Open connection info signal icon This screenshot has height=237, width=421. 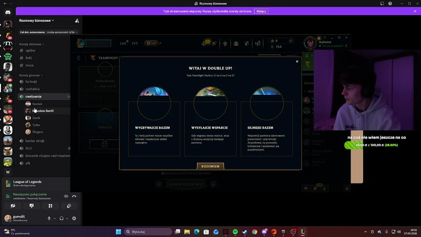8,196
